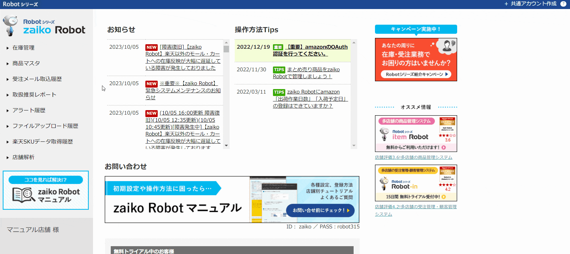Expand the アラート履歴 menu arrow
Screen dimensions: 570x254
8,110
